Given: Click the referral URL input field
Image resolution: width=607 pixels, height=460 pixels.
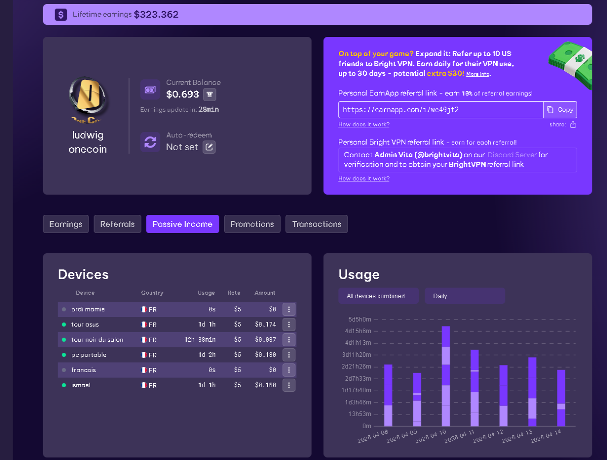Looking at the screenshot, I should point(441,110).
